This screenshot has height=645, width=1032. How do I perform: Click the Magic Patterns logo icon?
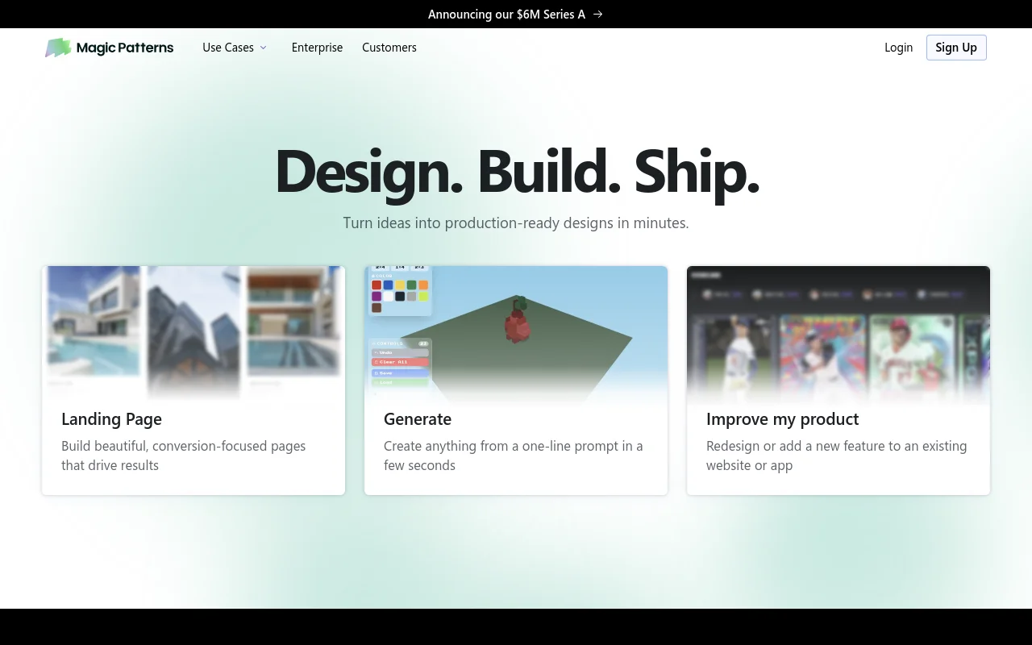[x=58, y=48]
